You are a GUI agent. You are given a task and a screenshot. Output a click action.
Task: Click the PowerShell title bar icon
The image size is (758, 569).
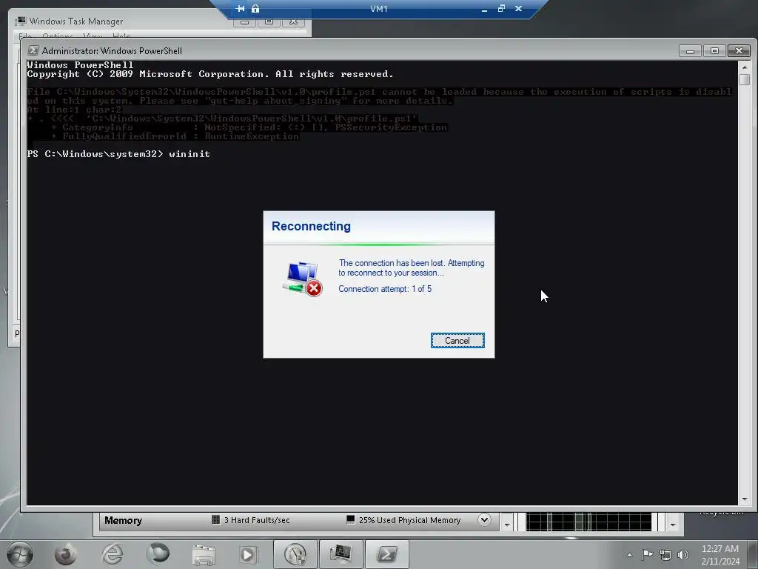click(x=33, y=50)
